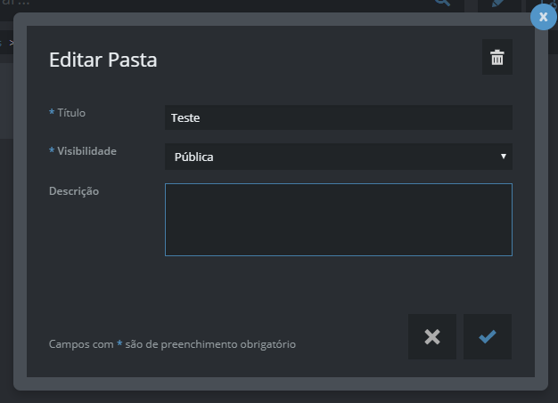
Task: Click the Descrição field label
Action: [74, 190]
